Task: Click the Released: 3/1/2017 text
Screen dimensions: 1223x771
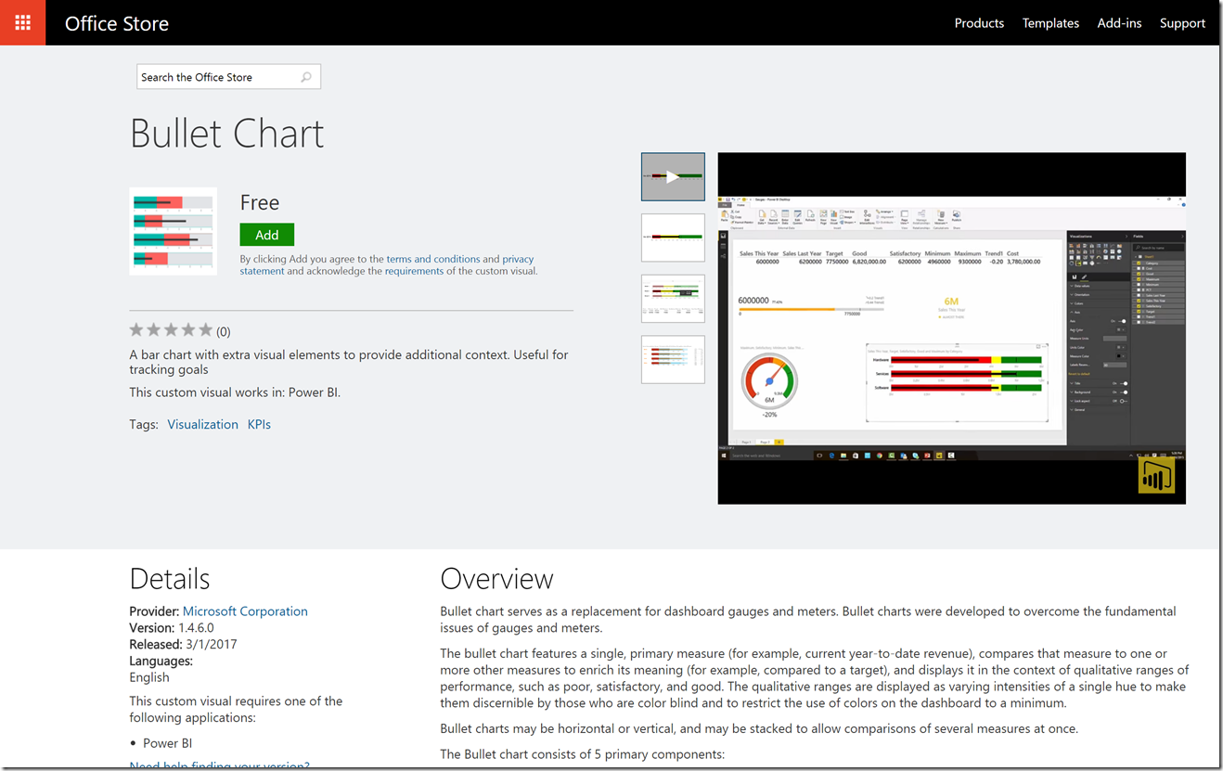Action: (184, 645)
